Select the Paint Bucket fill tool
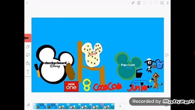Image resolution: width=195 pixels, height=110 pixels. point(28,63)
